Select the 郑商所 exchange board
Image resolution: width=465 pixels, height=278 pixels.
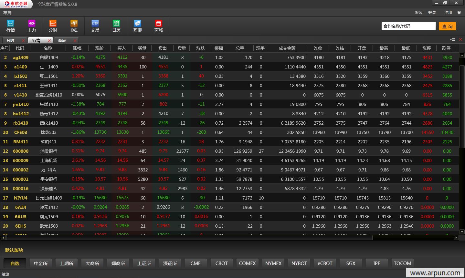click(x=118, y=263)
